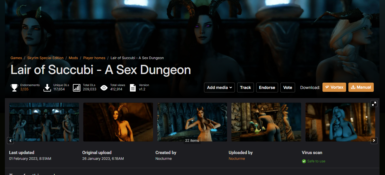385x175 pixels.
Task: Open the uploader profile link Nocturrne
Action: pos(237,159)
